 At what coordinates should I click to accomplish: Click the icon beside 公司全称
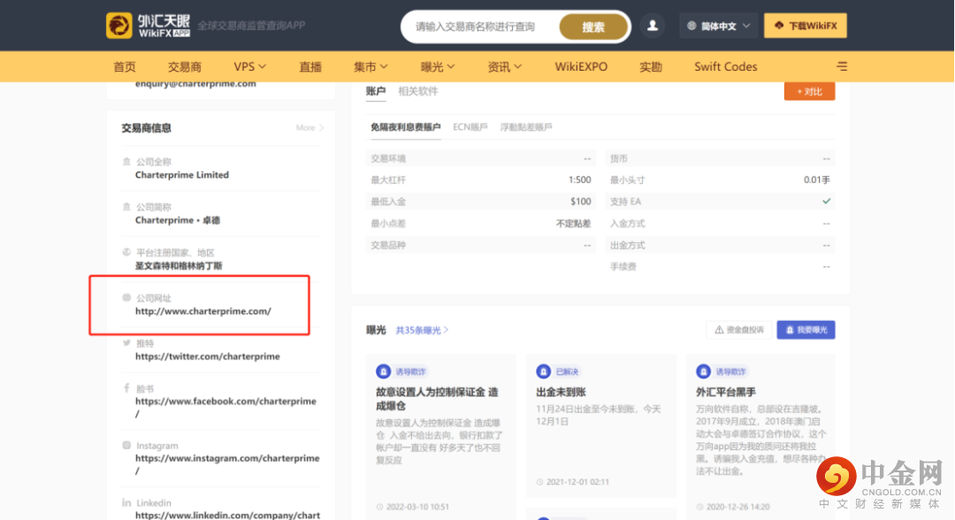click(126, 161)
